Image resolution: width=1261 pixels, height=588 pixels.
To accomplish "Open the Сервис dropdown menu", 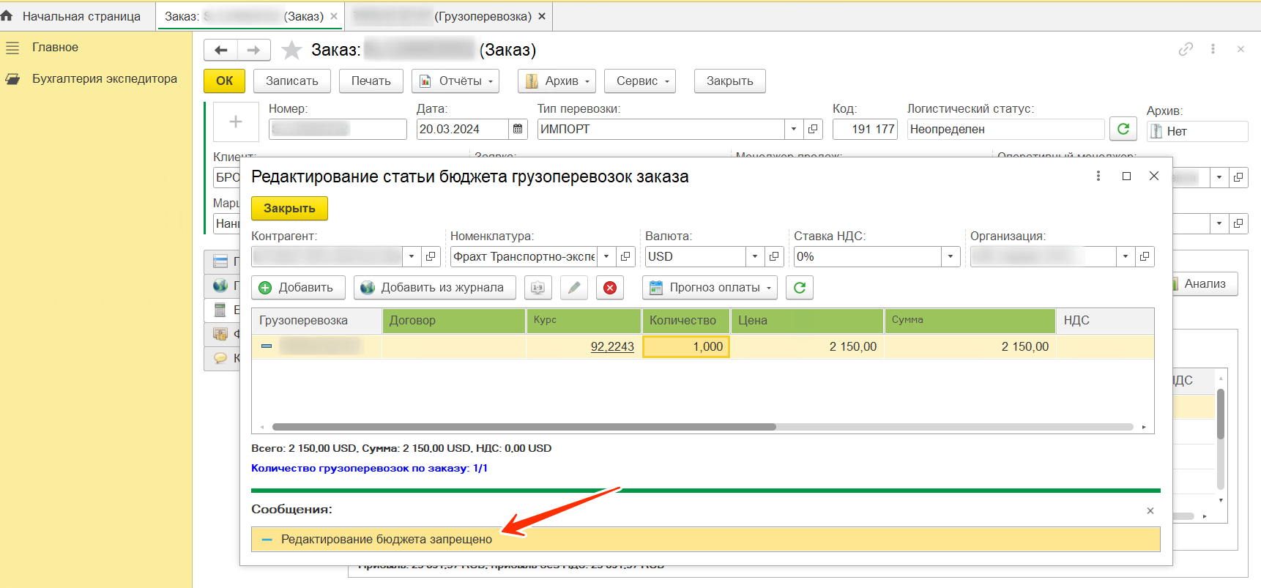I will (639, 81).
